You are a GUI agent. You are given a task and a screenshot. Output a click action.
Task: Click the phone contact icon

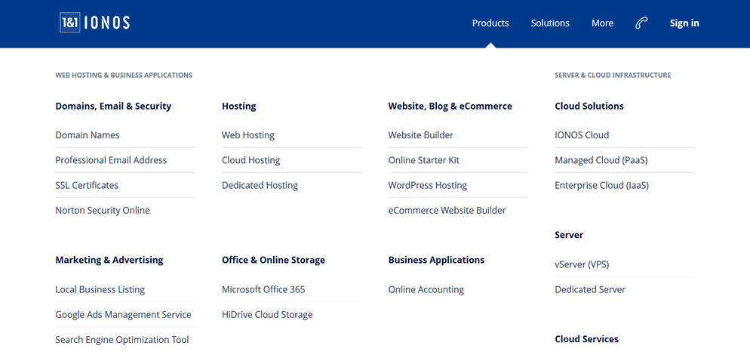click(641, 23)
